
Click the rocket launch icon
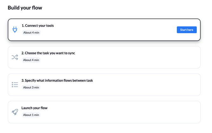(x=15, y=112)
